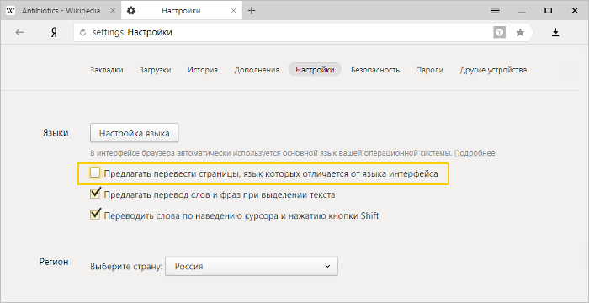Uncheck translation of words on text selection
Screen dimensions: 589x303
pos(95,194)
